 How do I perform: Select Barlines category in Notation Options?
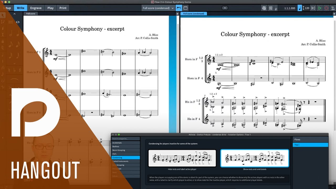click(x=125, y=146)
